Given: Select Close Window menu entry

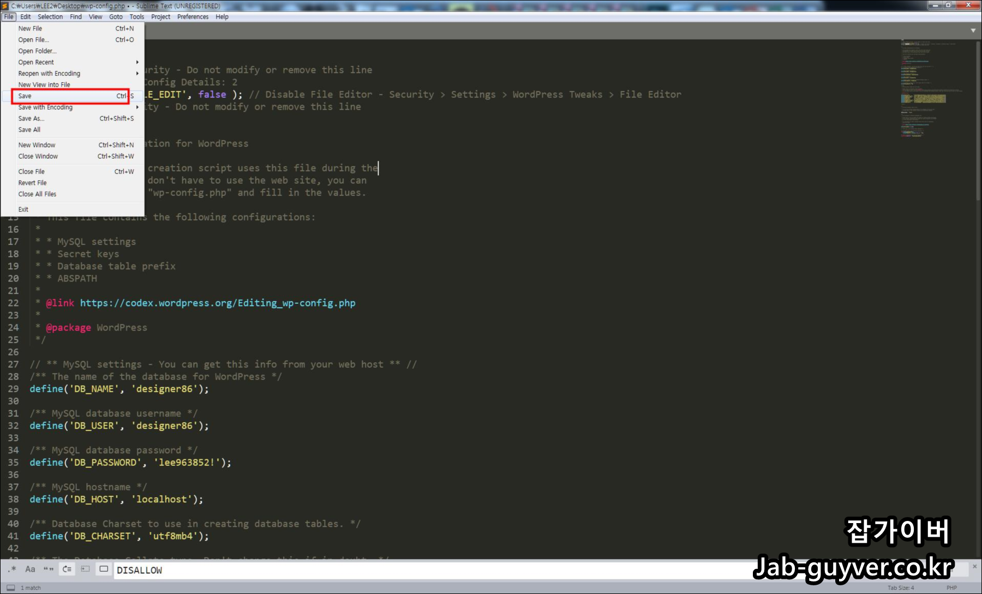Looking at the screenshot, I should pos(73,157).
